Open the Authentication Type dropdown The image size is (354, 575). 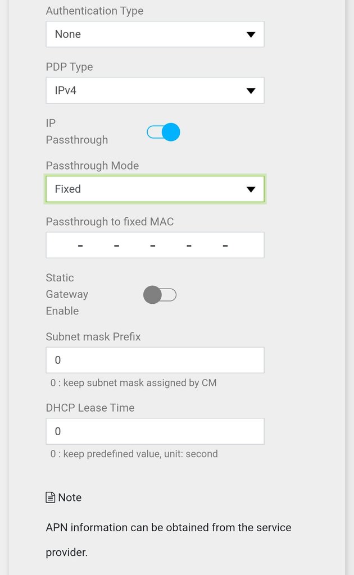(x=155, y=34)
